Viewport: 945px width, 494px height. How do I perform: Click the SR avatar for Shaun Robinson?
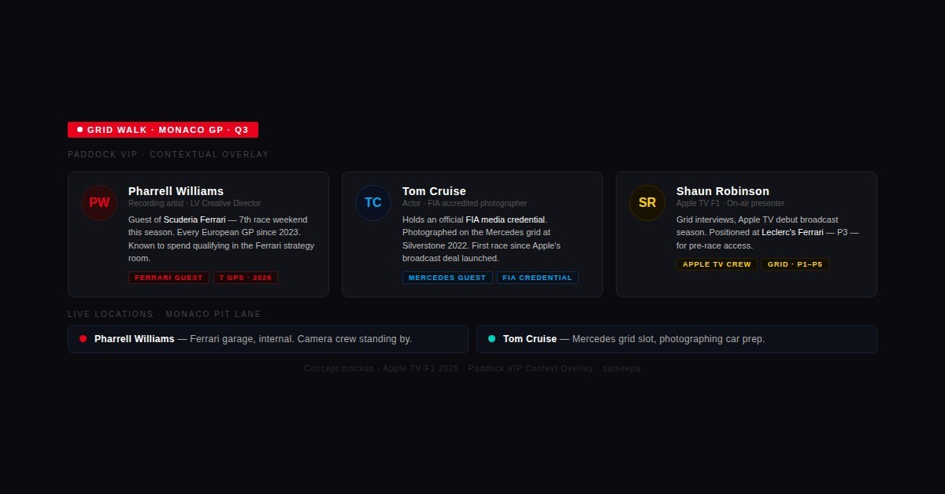647,203
